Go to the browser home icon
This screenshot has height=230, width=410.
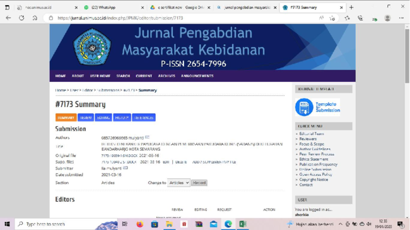(35, 18)
